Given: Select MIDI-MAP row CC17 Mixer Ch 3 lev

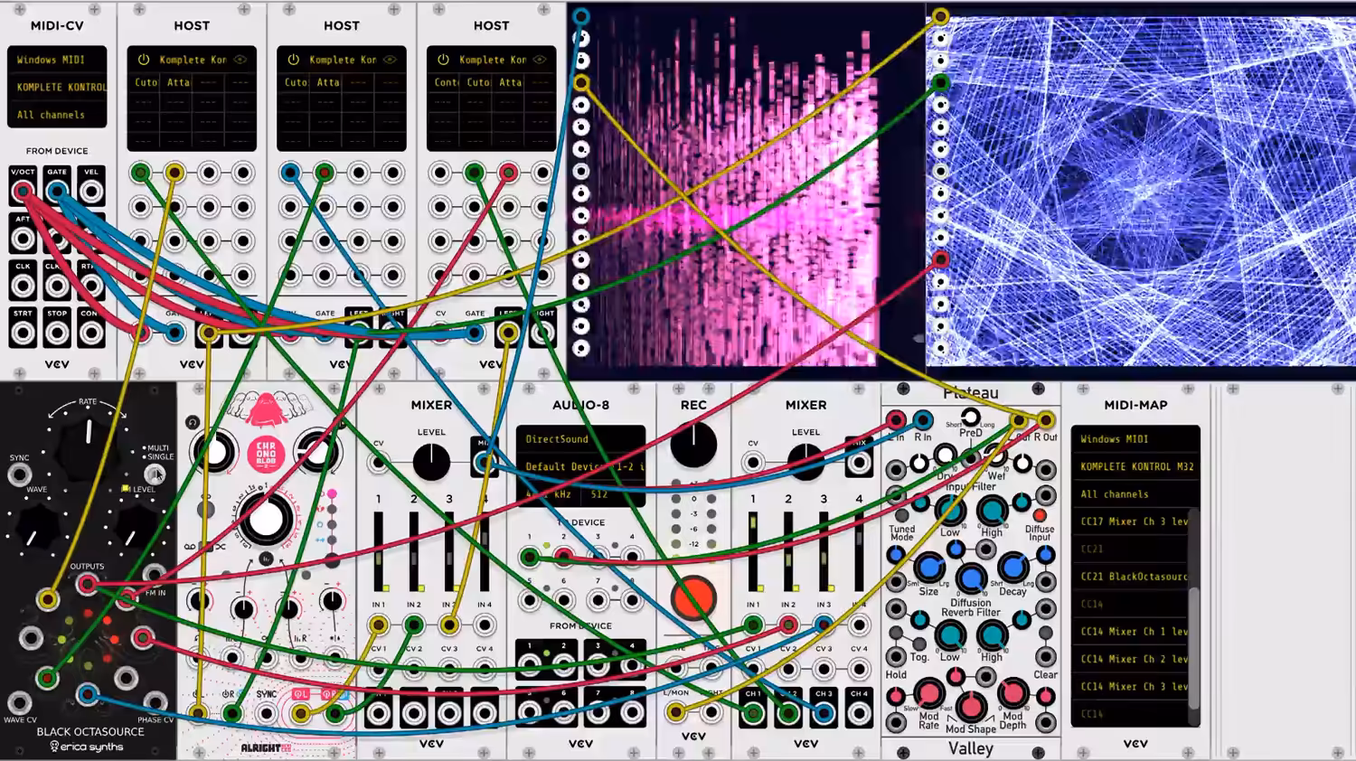Looking at the screenshot, I should tap(1132, 521).
